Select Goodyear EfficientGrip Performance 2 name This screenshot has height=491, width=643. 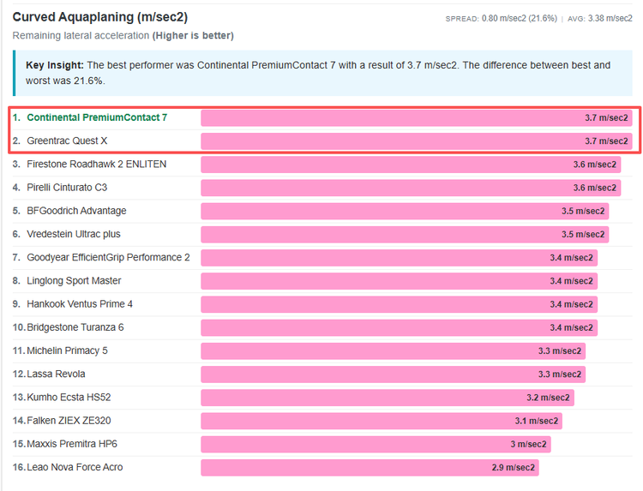click(x=108, y=257)
